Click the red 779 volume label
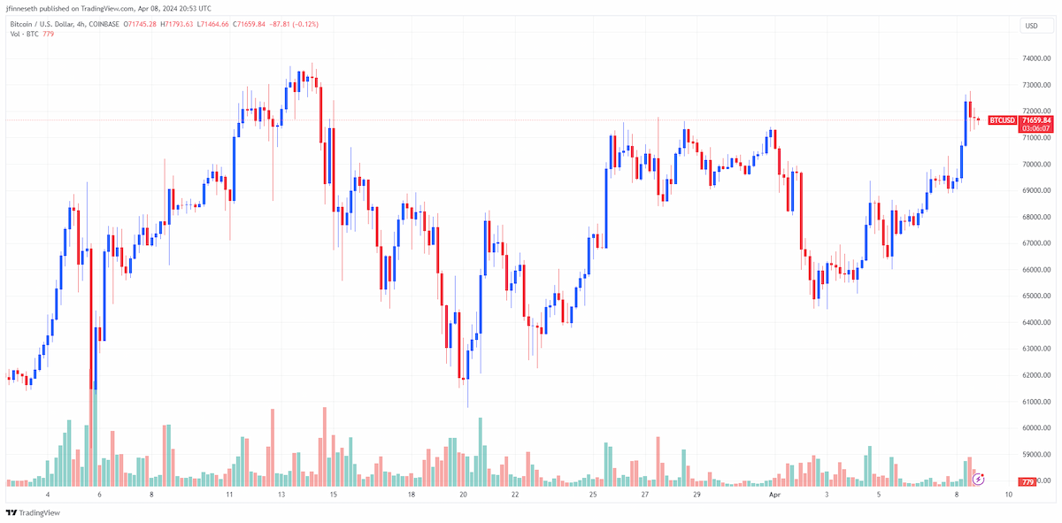Screen dimensions: 1062x523 [x=1027, y=482]
